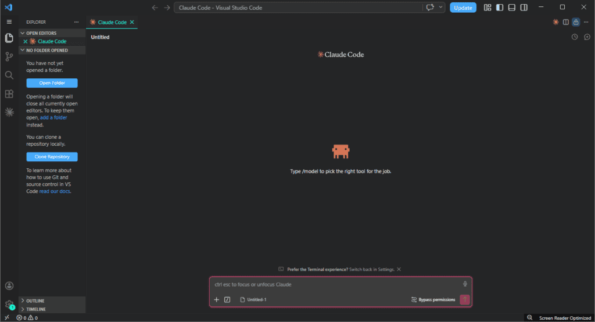Expand the Outline section
Screen dimensions: 595x322
pos(35,301)
